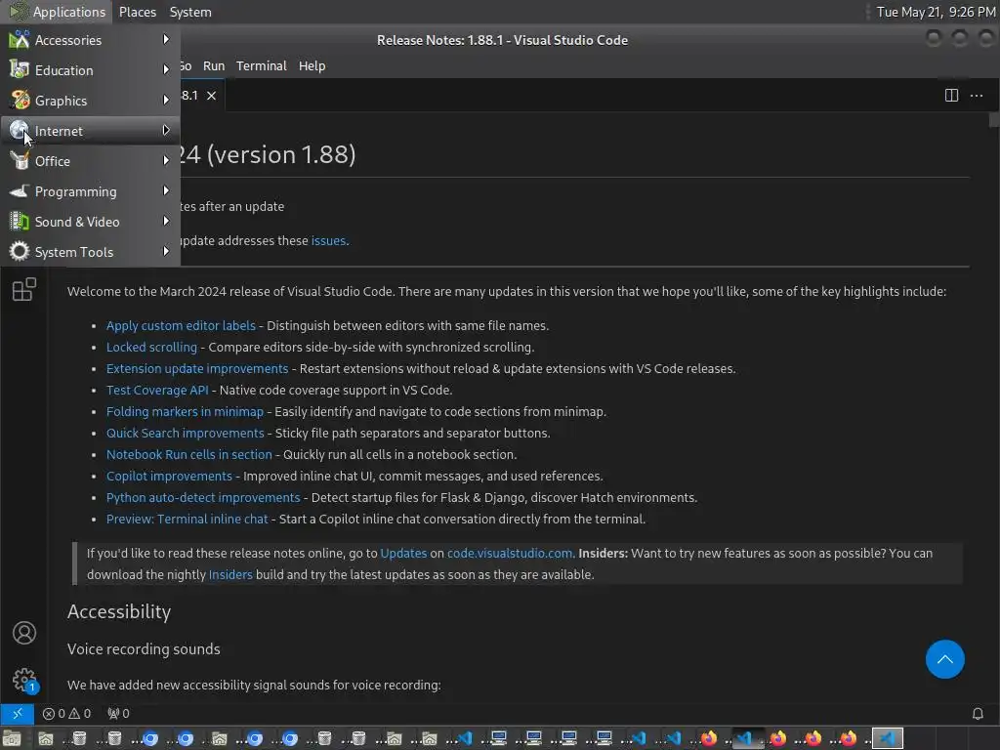1000x750 pixels.
Task: Open the More Actions ellipsis menu
Action: [x=976, y=96]
